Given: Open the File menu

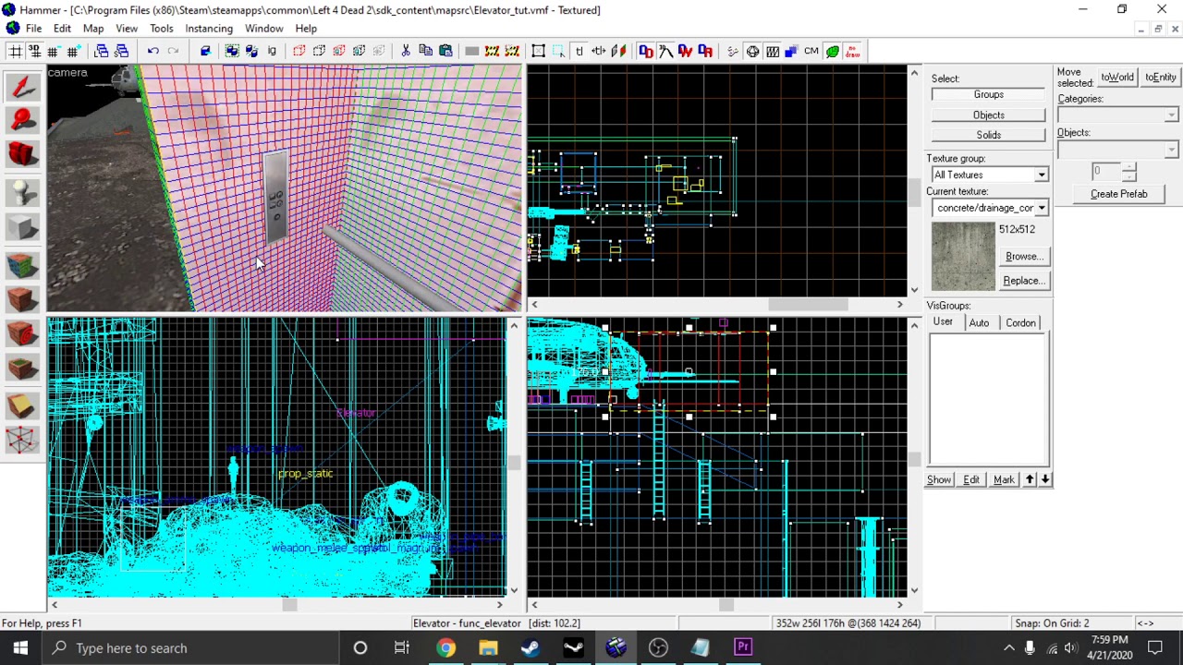Looking at the screenshot, I should click(x=33, y=29).
